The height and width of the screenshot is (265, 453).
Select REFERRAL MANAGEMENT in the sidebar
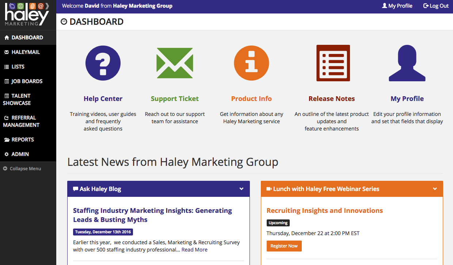click(x=28, y=121)
